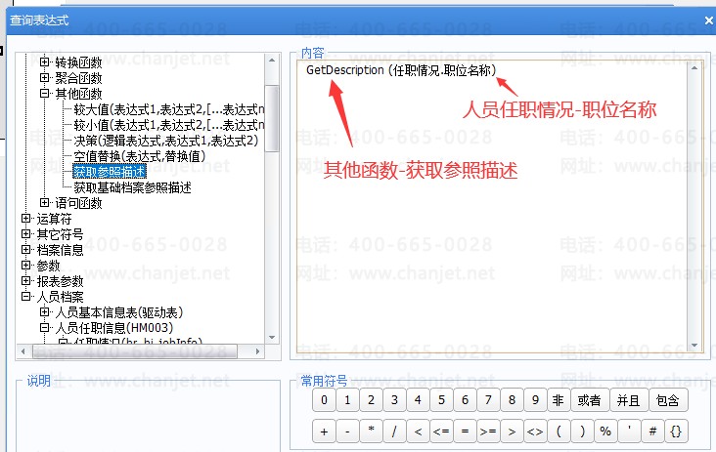Expand the 运算符 tree node
716x452 pixels.
26,219
